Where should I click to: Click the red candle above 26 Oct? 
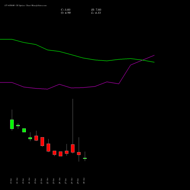coord(60,154)
